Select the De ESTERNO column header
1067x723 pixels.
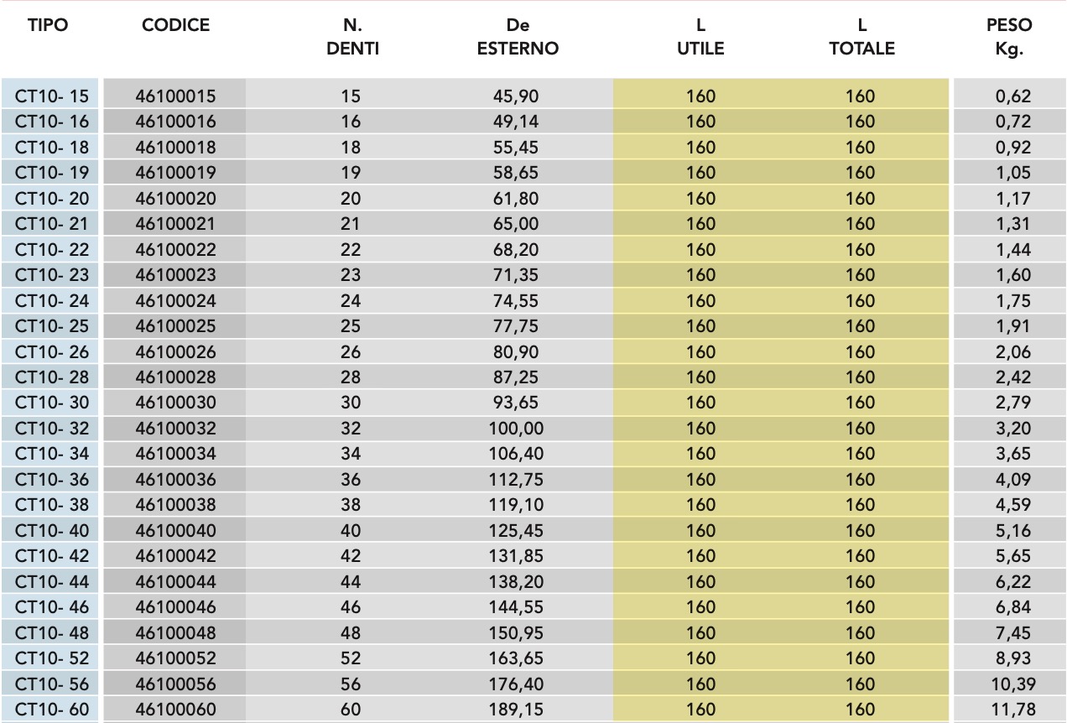[518, 37]
